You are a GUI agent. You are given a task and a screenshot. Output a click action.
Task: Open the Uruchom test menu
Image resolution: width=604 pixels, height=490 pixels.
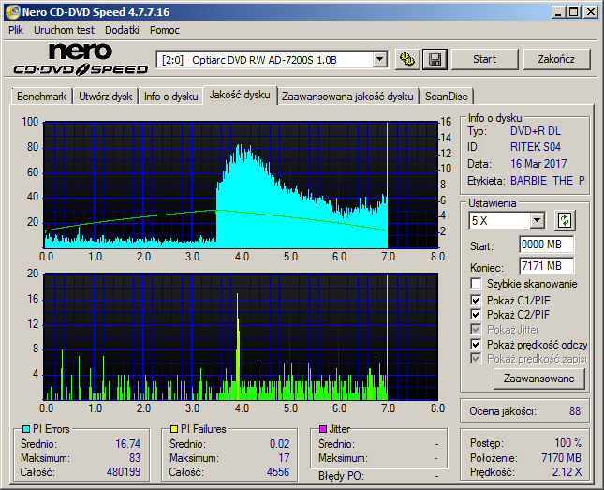pyautogui.click(x=64, y=30)
